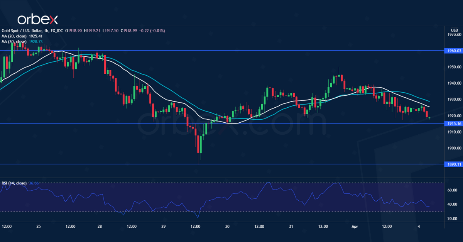The height and width of the screenshot is (242, 463).
Task: Click the 1890.11 price level label
Action: (454, 164)
